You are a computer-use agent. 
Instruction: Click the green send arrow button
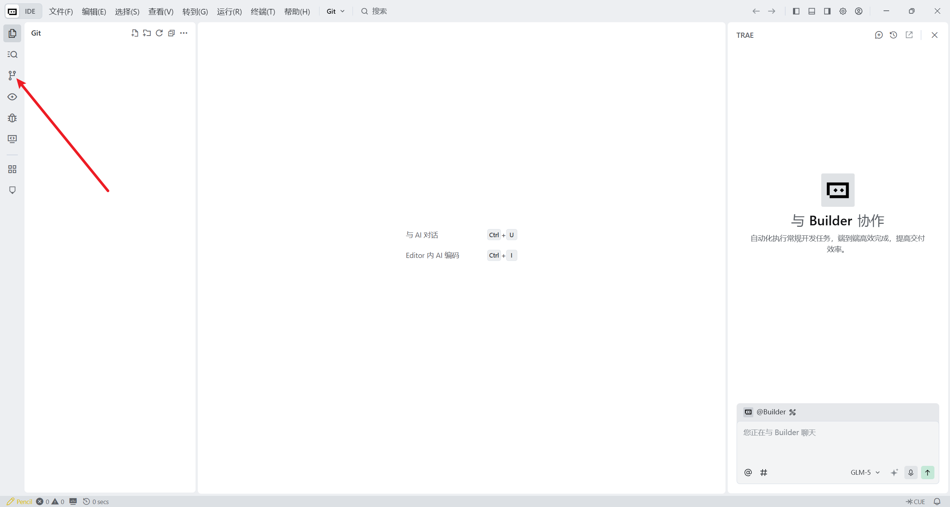pyautogui.click(x=927, y=473)
